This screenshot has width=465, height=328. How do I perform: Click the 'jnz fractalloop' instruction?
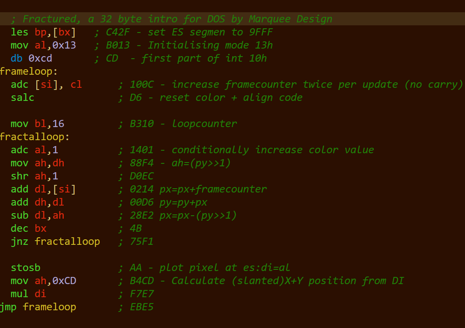tap(55, 241)
